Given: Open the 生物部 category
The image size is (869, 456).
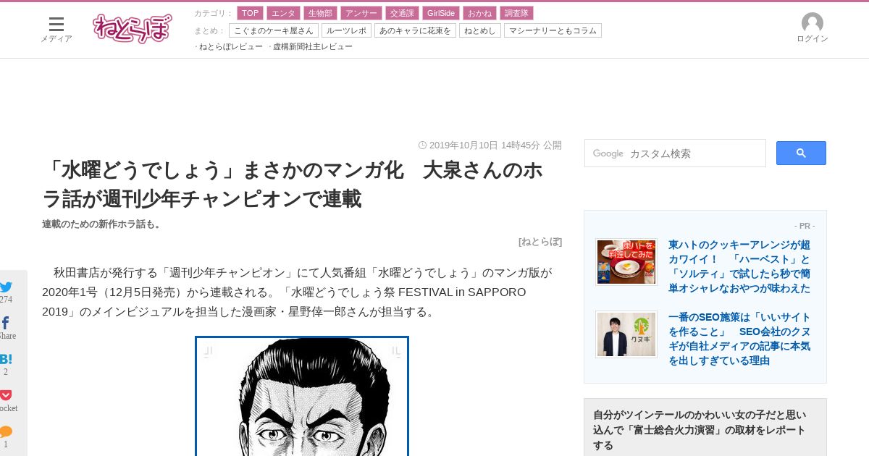Looking at the screenshot, I should 320,13.
